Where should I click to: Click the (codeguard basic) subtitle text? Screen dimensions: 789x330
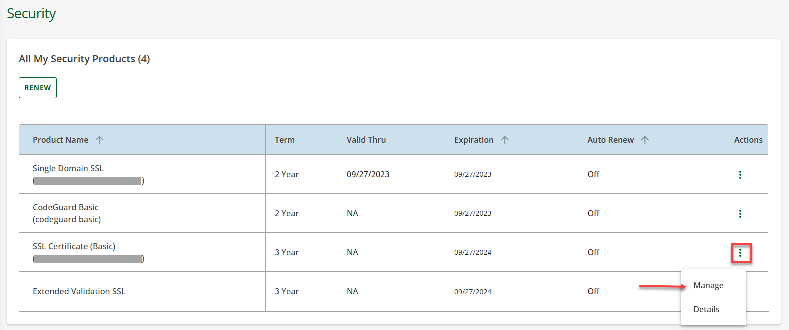67,219
